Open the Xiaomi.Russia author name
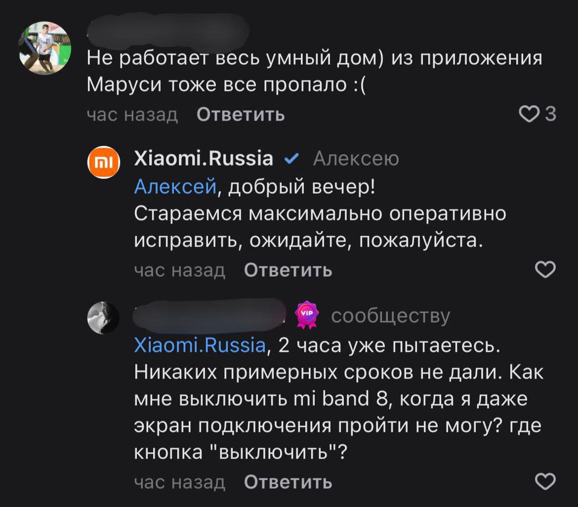Screen dimensions: 578x507 [204, 159]
